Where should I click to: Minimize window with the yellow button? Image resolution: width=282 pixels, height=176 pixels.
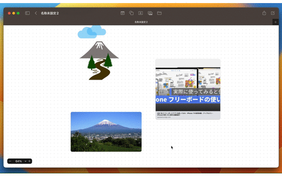pos(14,13)
